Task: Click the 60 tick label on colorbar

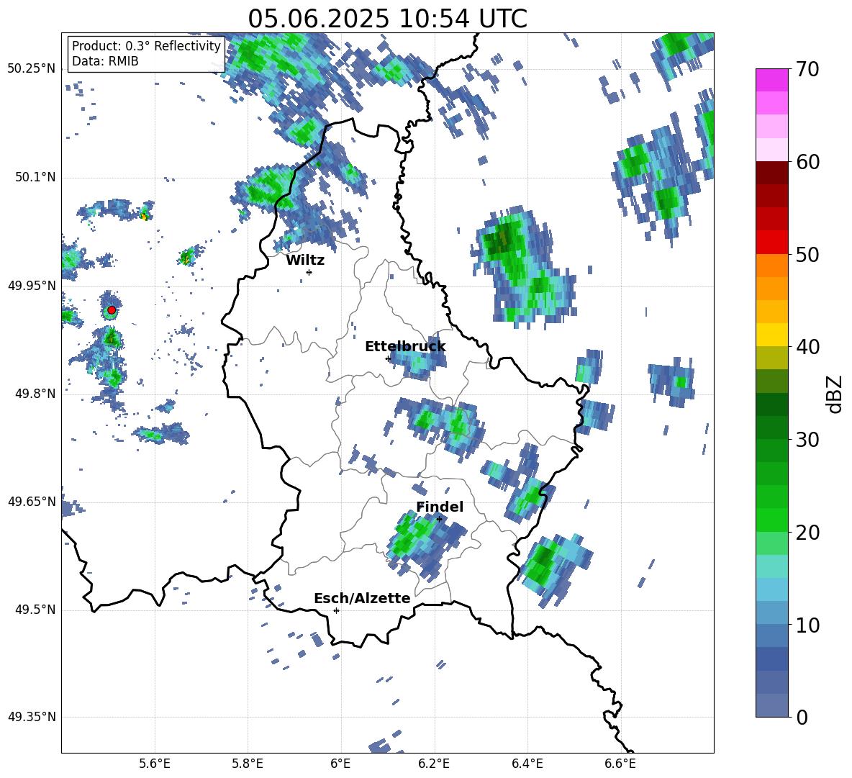Action: [x=808, y=162]
